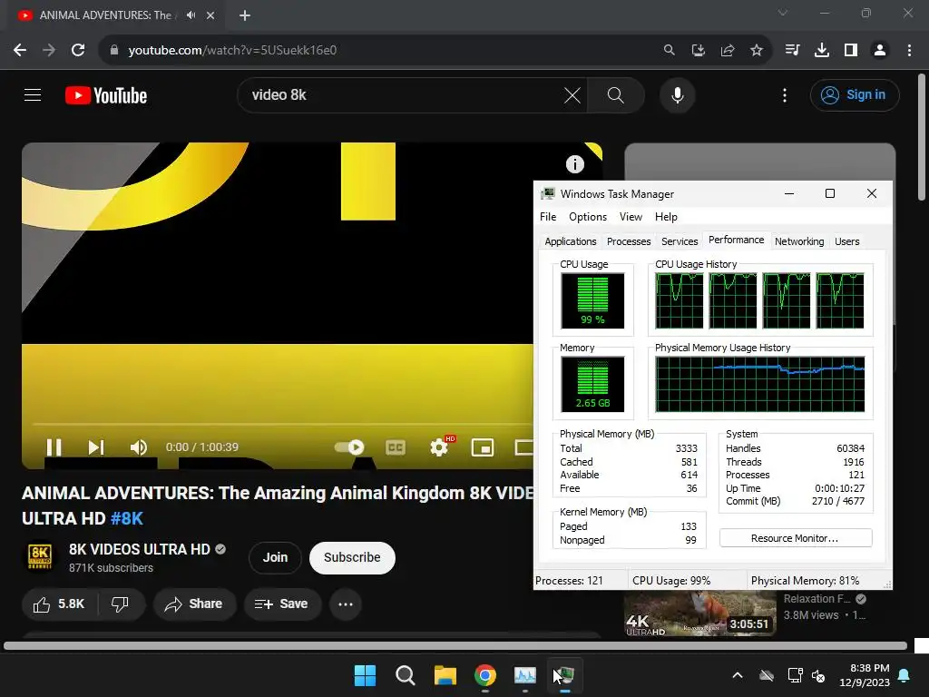Image resolution: width=929 pixels, height=697 pixels.
Task: Subscribe to 8K VIDEOS ULTRA HD
Action: tap(352, 558)
